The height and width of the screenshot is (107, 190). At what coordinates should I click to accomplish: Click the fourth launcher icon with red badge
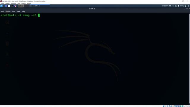pyautogui.click(x=15, y=6)
